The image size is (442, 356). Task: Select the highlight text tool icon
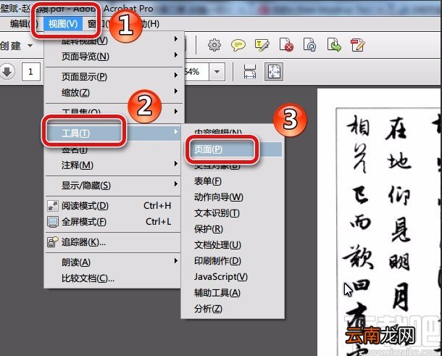pyautogui.click(x=262, y=45)
